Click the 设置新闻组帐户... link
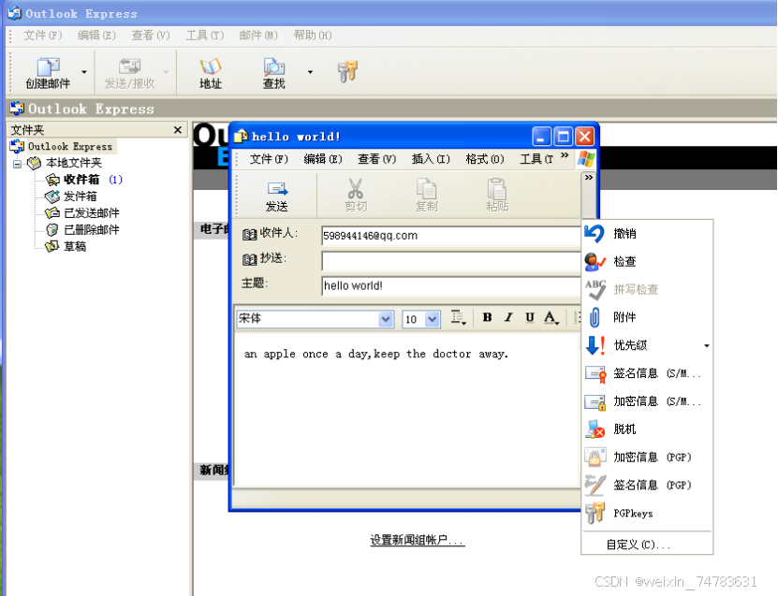This screenshot has height=596, width=778. (x=418, y=540)
